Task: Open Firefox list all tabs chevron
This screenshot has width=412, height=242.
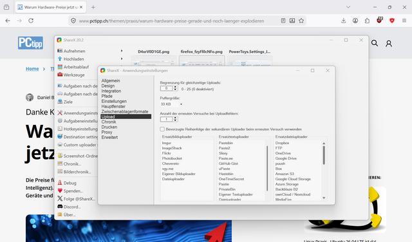Action: (348, 7)
